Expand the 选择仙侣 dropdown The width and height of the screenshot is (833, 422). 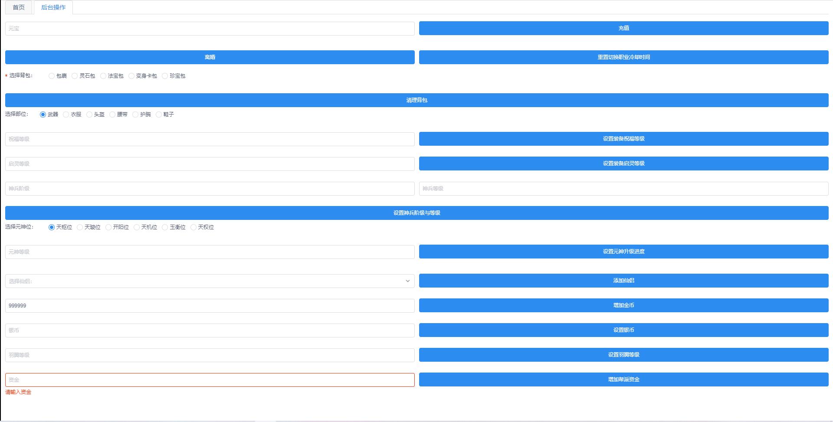click(x=210, y=281)
